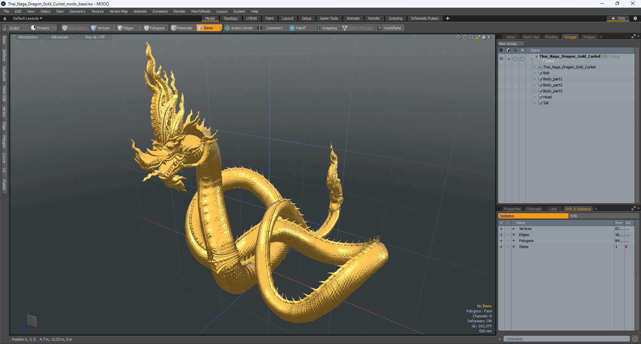This screenshot has width=641, height=344.
Task: Open the Shading panel tab
Action: pyautogui.click(x=551, y=37)
